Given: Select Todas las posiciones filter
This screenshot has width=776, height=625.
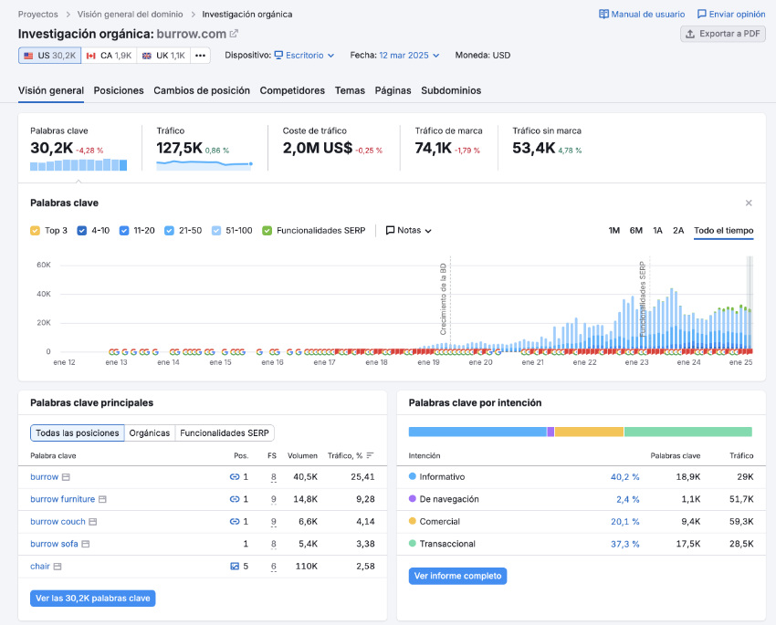Looking at the screenshot, I should pyautogui.click(x=78, y=433).
